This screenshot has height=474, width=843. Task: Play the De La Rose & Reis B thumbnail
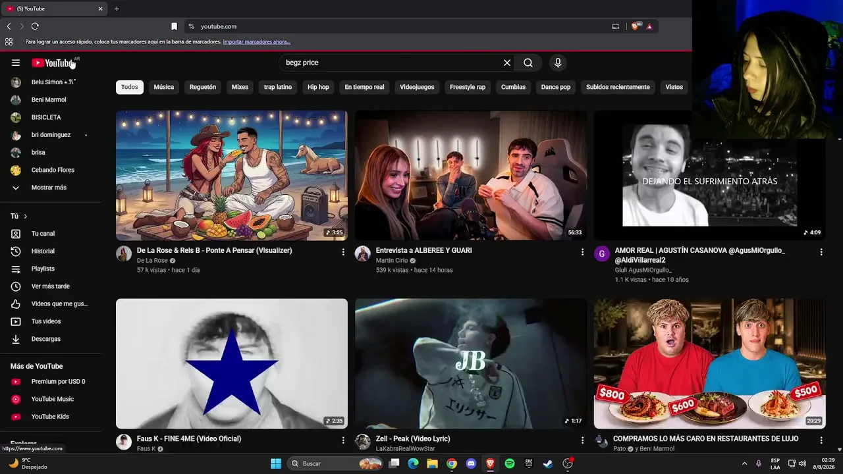(x=232, y=175)
